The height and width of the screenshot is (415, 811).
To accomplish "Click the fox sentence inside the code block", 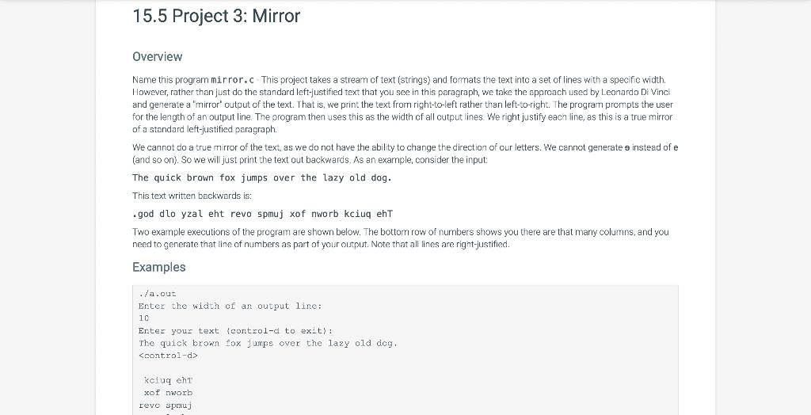I will click(x=268, y=343).
